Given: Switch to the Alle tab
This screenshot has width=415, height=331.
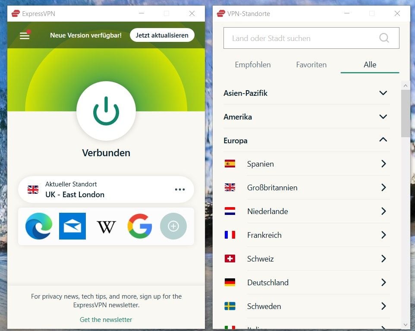Looking at the screenshot, I should (x=370, y=65).
